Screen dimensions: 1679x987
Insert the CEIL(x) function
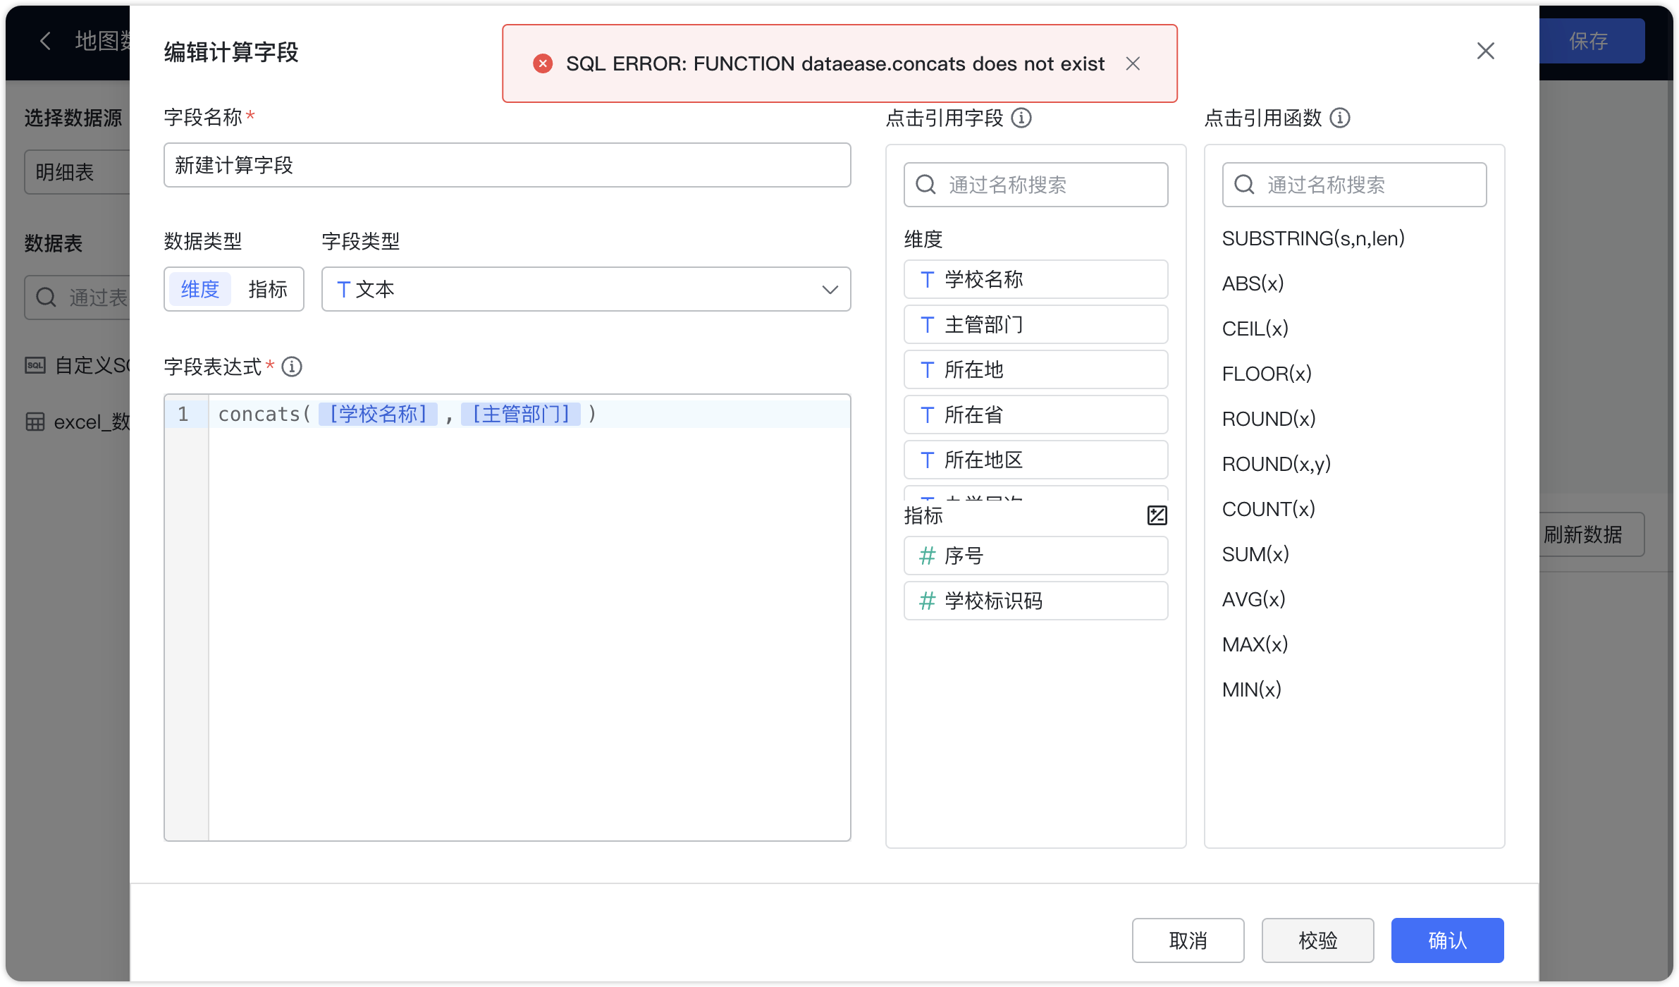[x=1255, y=329]
